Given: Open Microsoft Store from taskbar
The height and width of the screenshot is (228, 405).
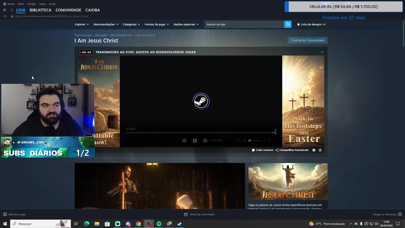Looking at the screenshot, I should pyautogui.click(x=107, y=224).
